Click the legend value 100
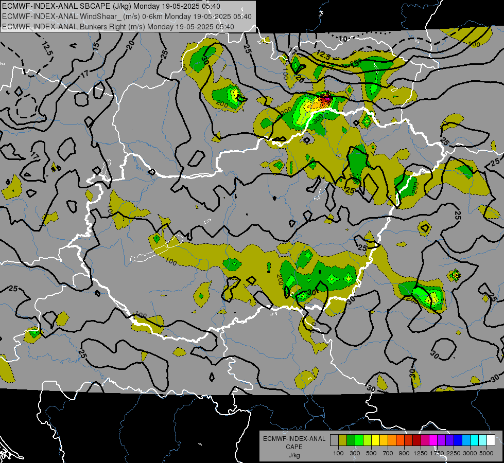 click(338, 453)
